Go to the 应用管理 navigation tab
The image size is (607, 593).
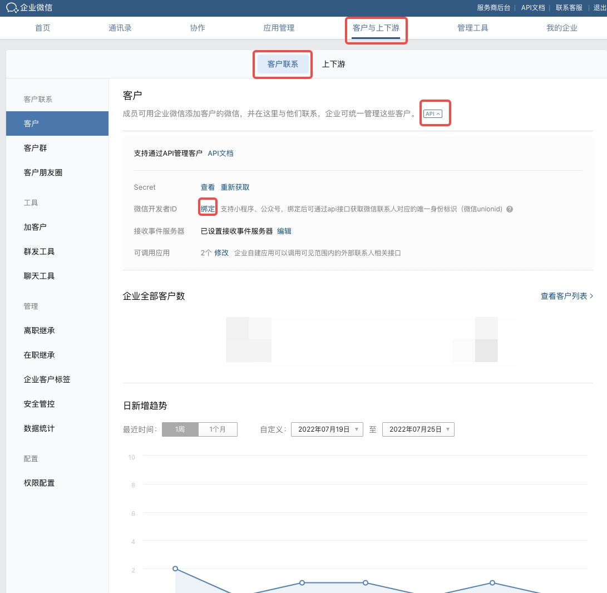[x=279, y=28]
